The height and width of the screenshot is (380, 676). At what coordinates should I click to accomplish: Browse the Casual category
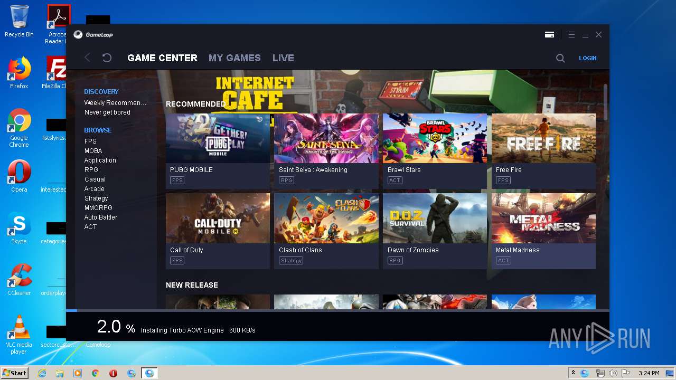[95, 179]
